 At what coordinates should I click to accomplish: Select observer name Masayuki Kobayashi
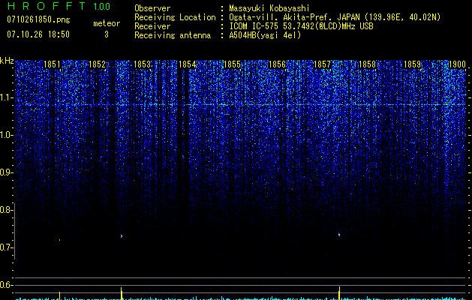point(269,8)
